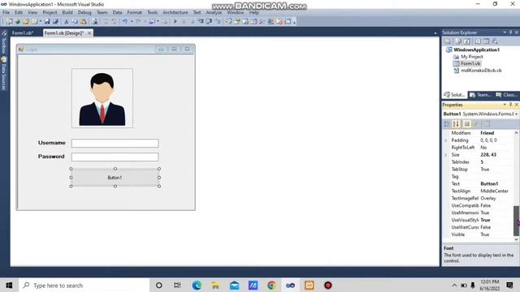Open the Add New Item dropdown arrow
This screenshot has height=292, width=520.
tap(41, 22)
